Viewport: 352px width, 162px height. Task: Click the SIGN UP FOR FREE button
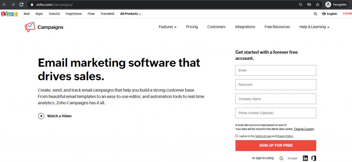pyautogui.click(x=276, y=145)
